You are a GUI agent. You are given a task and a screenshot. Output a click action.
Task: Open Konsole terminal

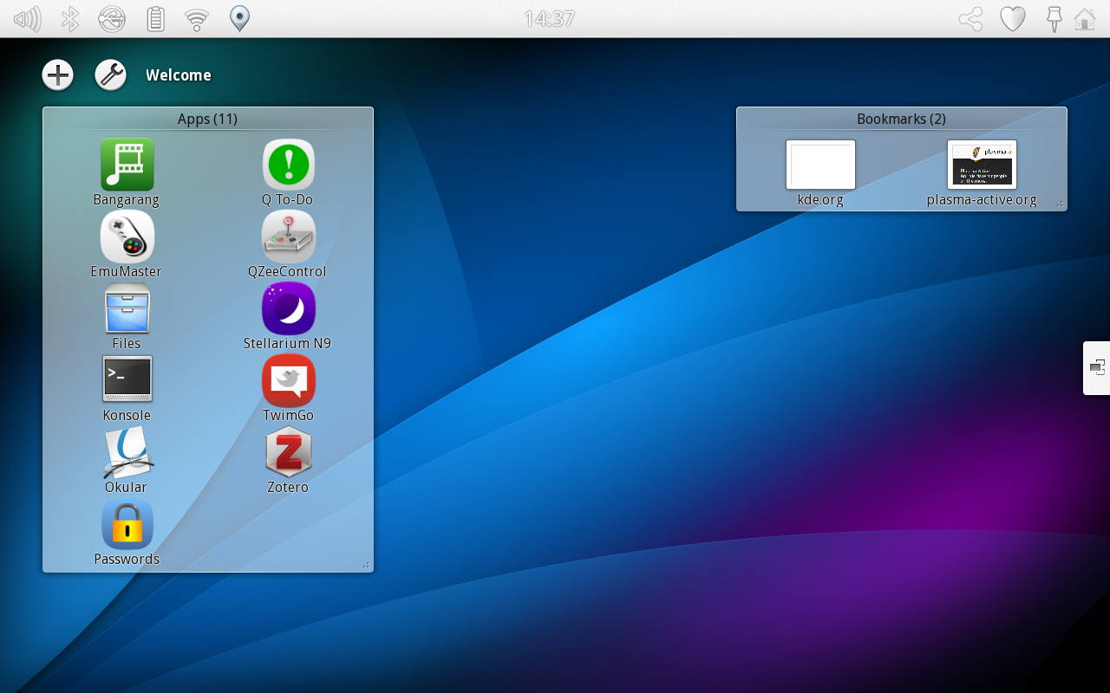[127, 379]
